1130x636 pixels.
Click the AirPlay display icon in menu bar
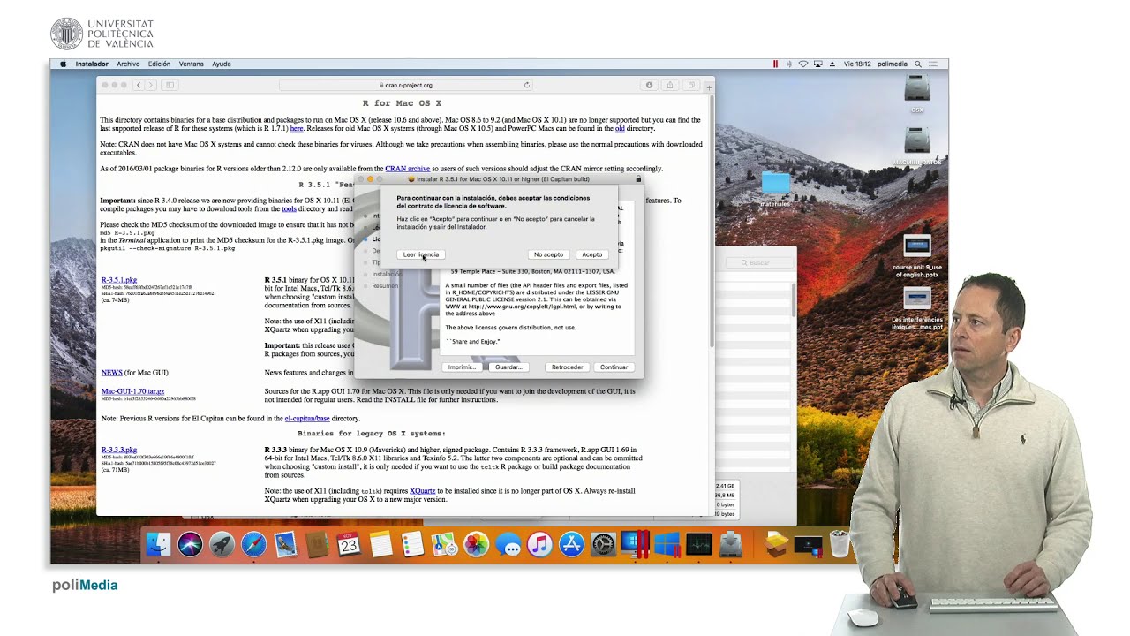[818, 64]
